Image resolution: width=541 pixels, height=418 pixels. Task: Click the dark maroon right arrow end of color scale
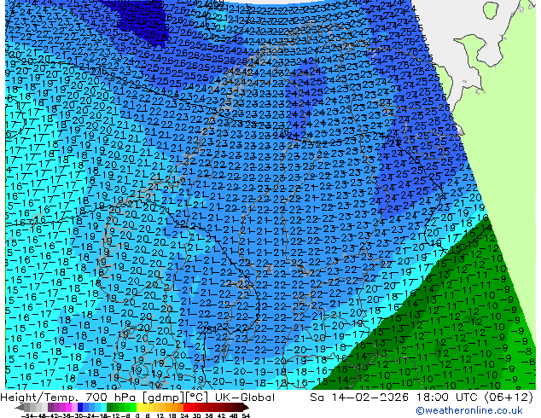pos(245,407)
